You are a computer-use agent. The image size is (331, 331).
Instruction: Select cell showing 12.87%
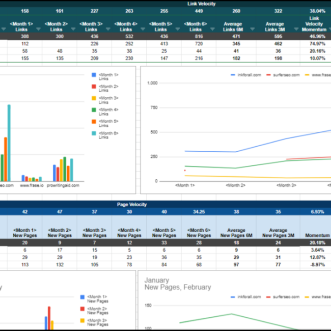tap(317, 257)
